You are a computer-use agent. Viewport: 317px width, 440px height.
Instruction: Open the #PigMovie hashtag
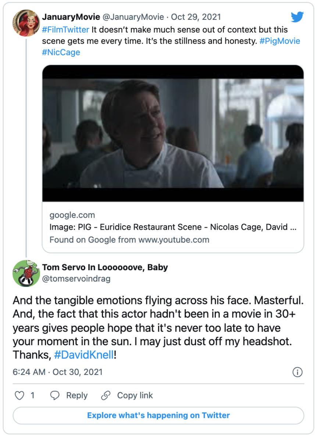click(279, 41)
